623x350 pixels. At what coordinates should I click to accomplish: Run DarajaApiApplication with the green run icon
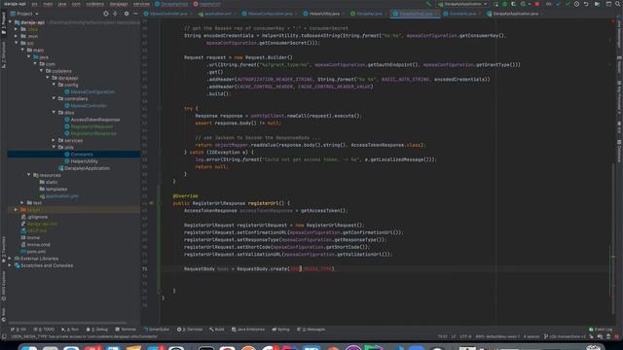click(x=495, y=4)
